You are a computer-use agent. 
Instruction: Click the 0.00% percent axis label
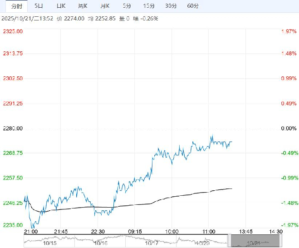289,129
